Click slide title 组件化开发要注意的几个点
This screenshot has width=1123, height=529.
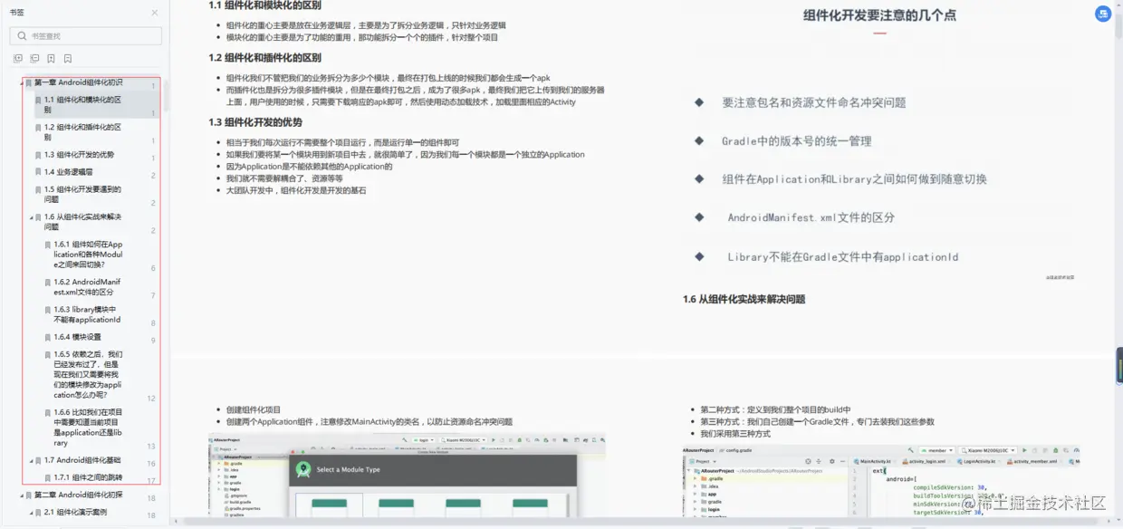click(879, 14)
